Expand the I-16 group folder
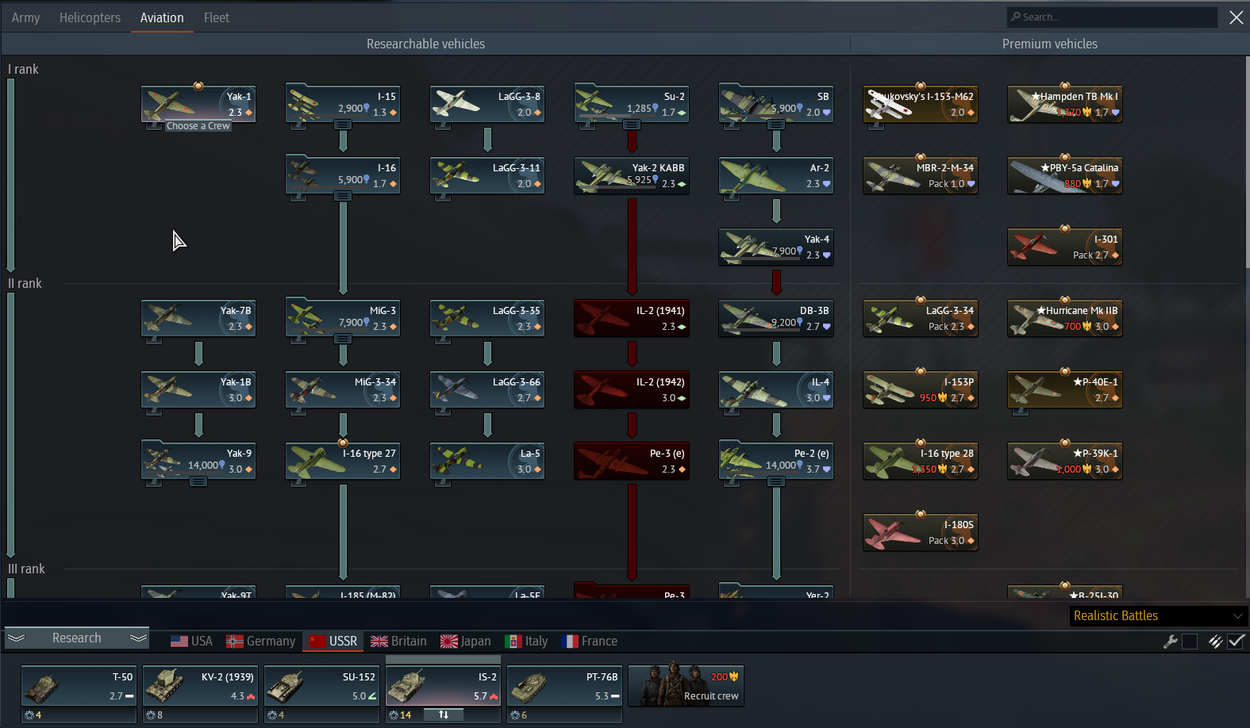The width and height of the screenshot is (1250, 728). (x=343, y=196)
